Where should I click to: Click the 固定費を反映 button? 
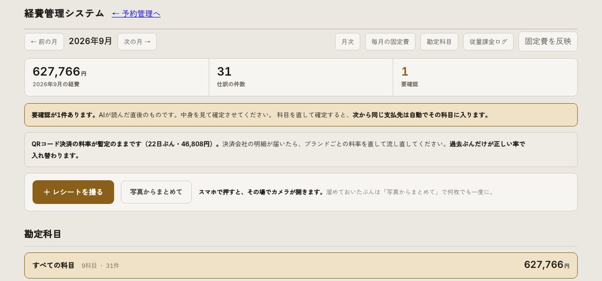point(548,42)
